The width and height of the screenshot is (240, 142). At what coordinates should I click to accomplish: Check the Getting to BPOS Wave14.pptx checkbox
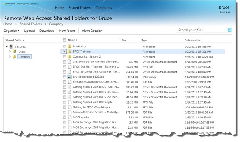pos(64,107)
